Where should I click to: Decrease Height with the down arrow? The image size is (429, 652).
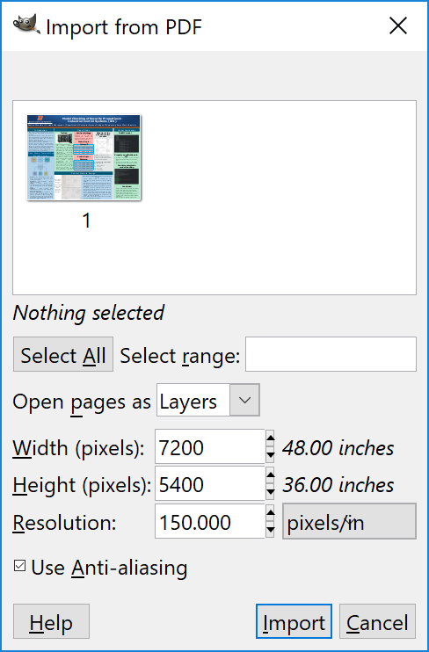point(270,492)
